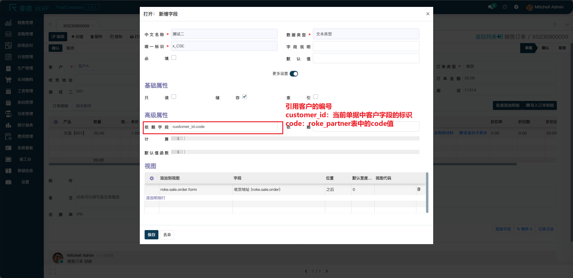Open the settings gear in top bar
The height and width of the screenshot is (278, 573).
517,7
